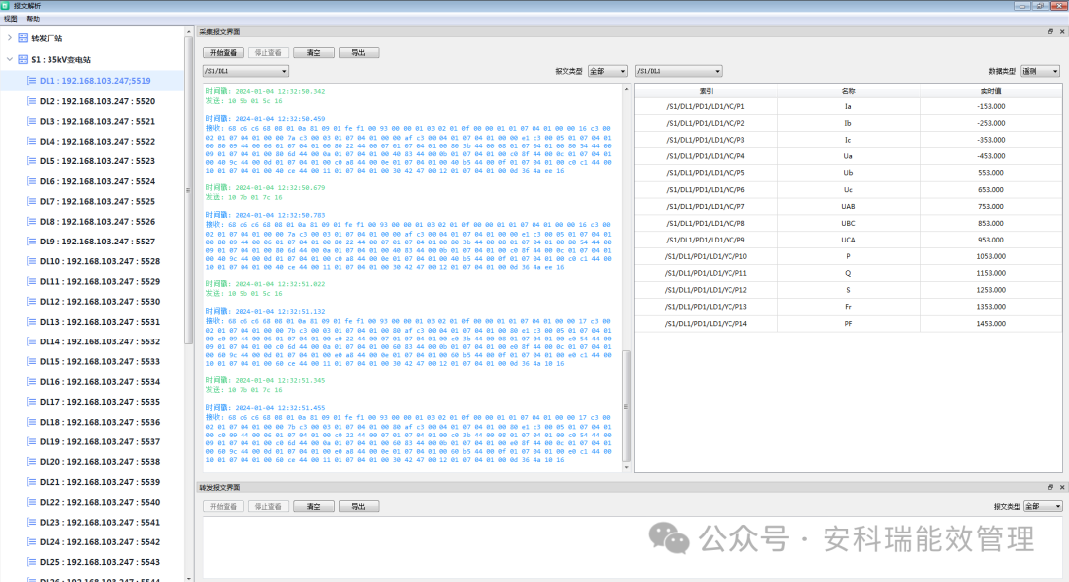Collapse the S1 35kV变电站 tree node
Screen dimensions: 1069x582
click(10, 60)
